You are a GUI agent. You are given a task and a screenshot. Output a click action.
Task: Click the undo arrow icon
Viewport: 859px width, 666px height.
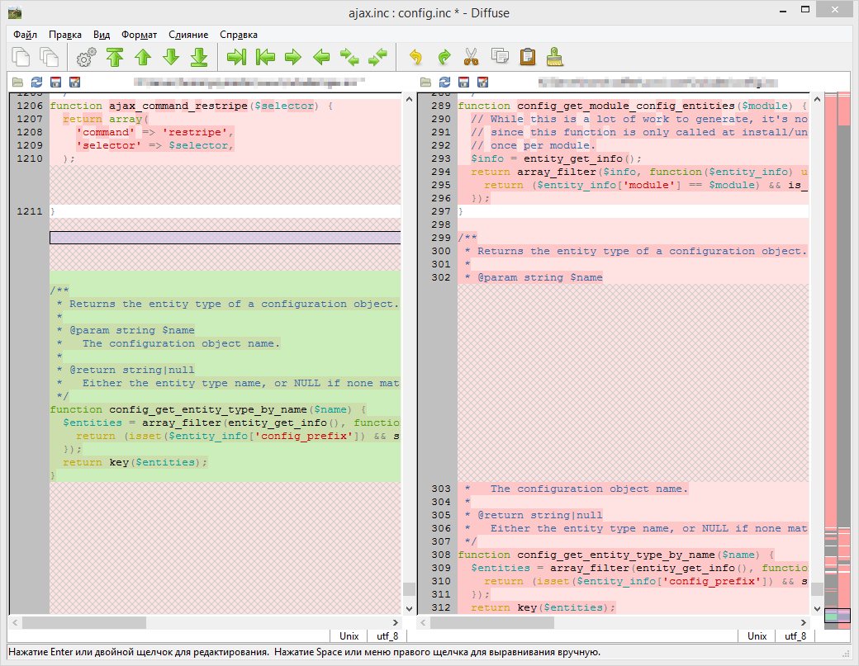pyautogui.click(x=415, y=57)
